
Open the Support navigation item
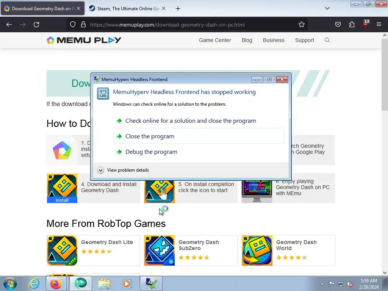tap(305, 40)
